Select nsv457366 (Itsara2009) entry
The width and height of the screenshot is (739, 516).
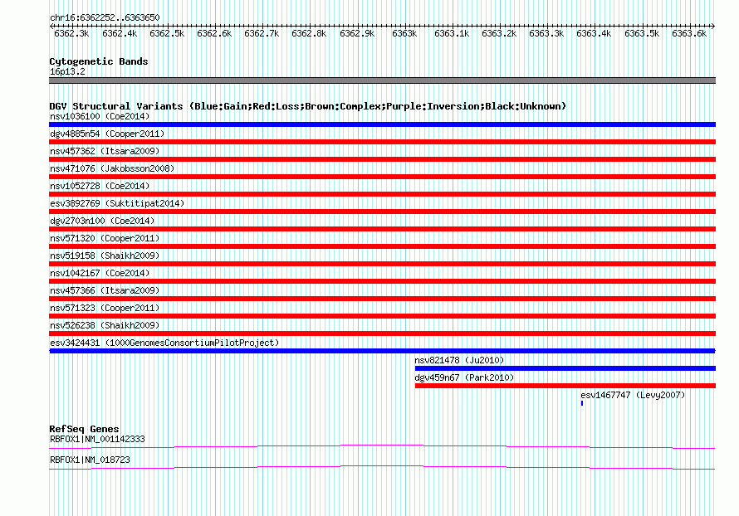tap(105, 290)
